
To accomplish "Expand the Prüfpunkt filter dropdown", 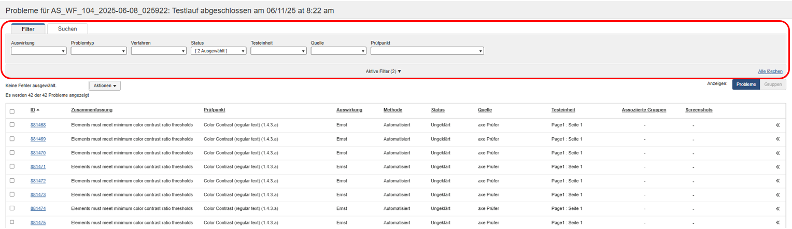I will point(427,51).
